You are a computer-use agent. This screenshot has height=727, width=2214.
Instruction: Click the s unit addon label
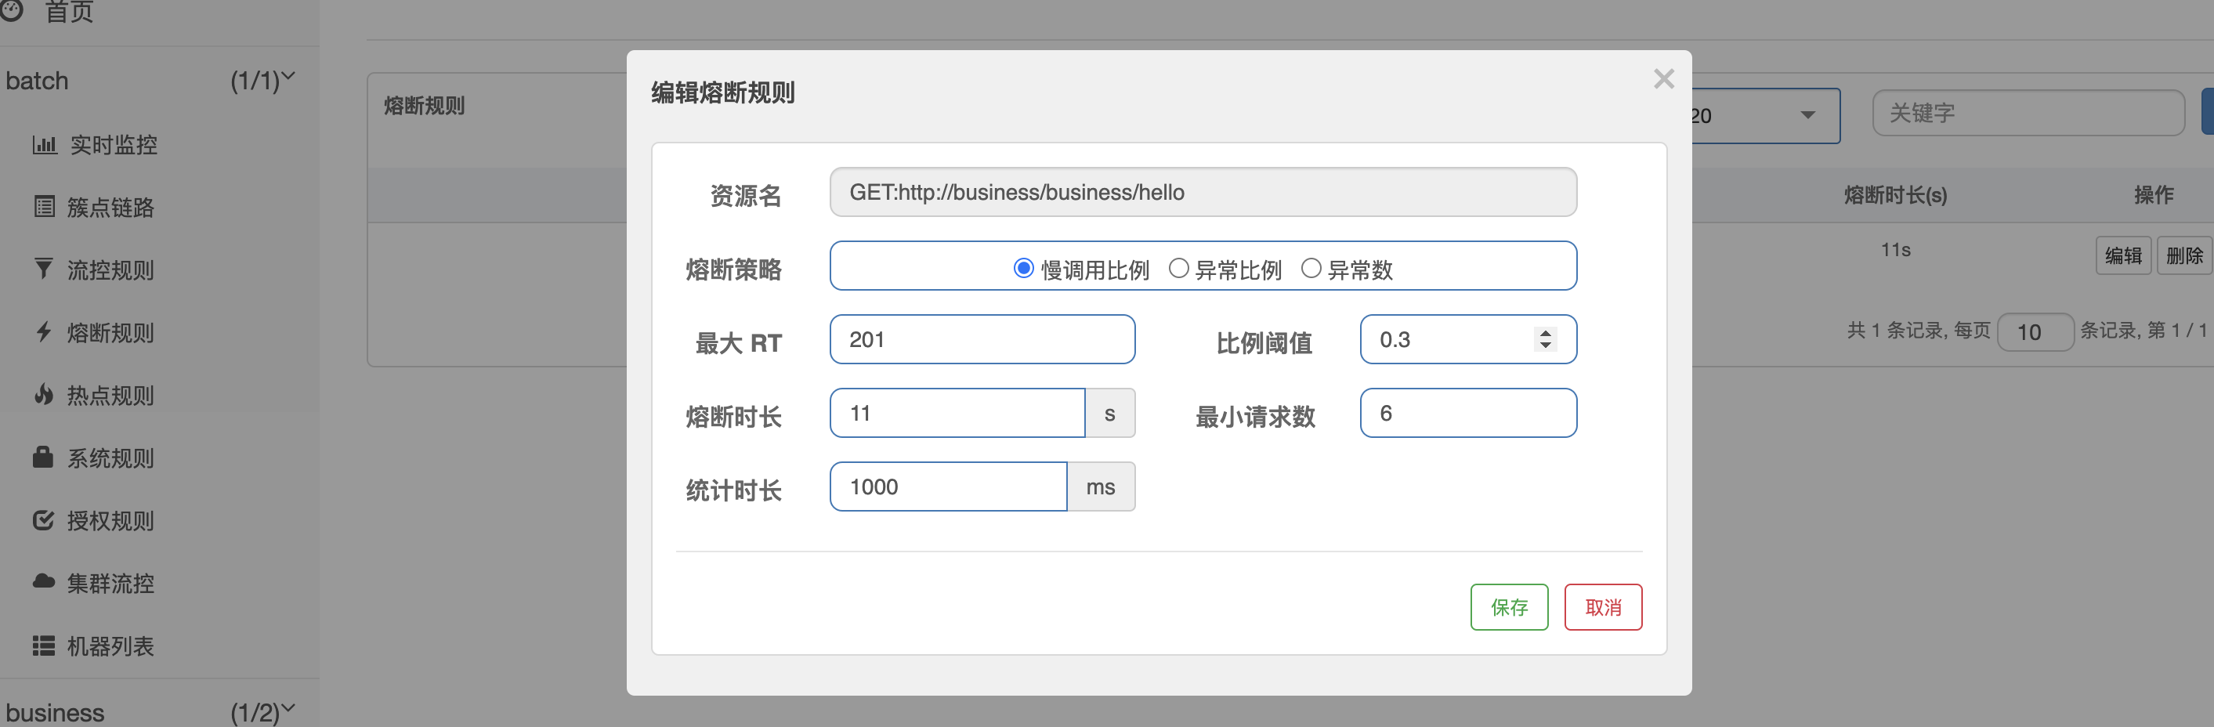pos(1109,414)
